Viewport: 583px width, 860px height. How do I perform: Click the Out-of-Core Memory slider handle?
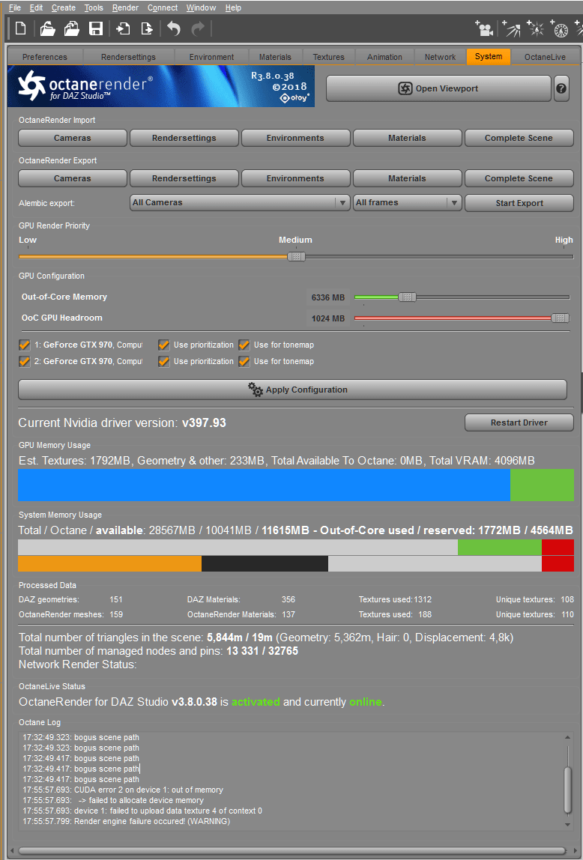(x=407, y=297)
